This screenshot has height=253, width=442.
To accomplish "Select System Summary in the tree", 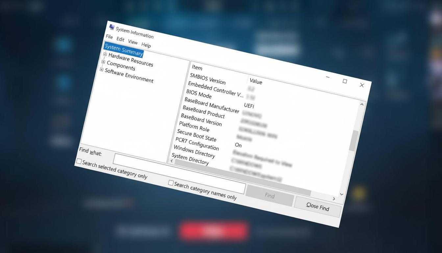I will pos(124,50).
